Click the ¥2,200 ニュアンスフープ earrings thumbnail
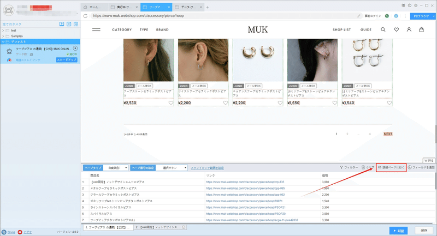 [258, 60]
